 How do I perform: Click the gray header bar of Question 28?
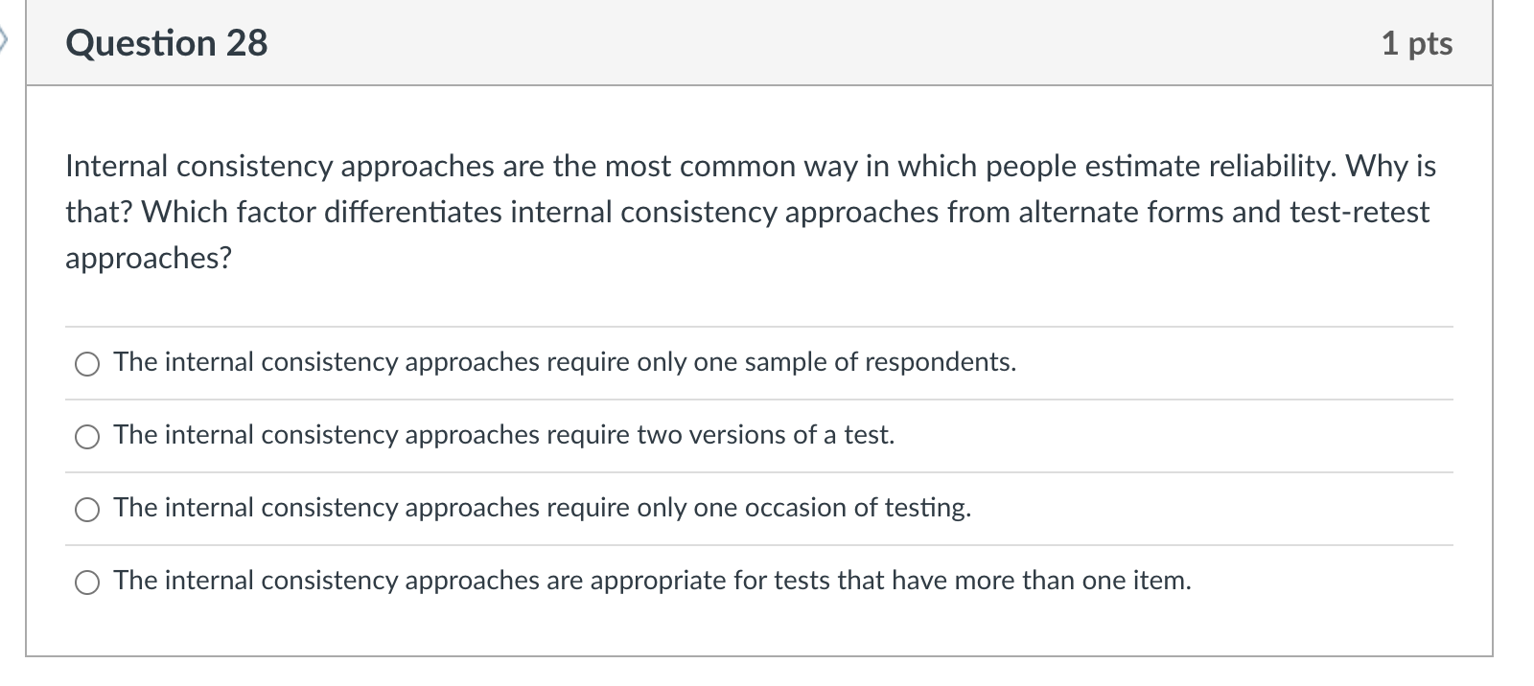(x=767, y=42)
